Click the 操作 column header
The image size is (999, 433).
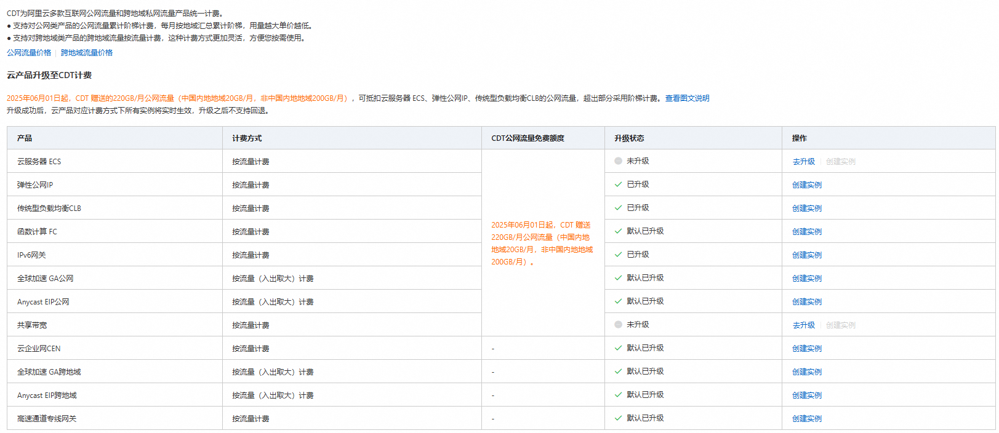(888, 138)
